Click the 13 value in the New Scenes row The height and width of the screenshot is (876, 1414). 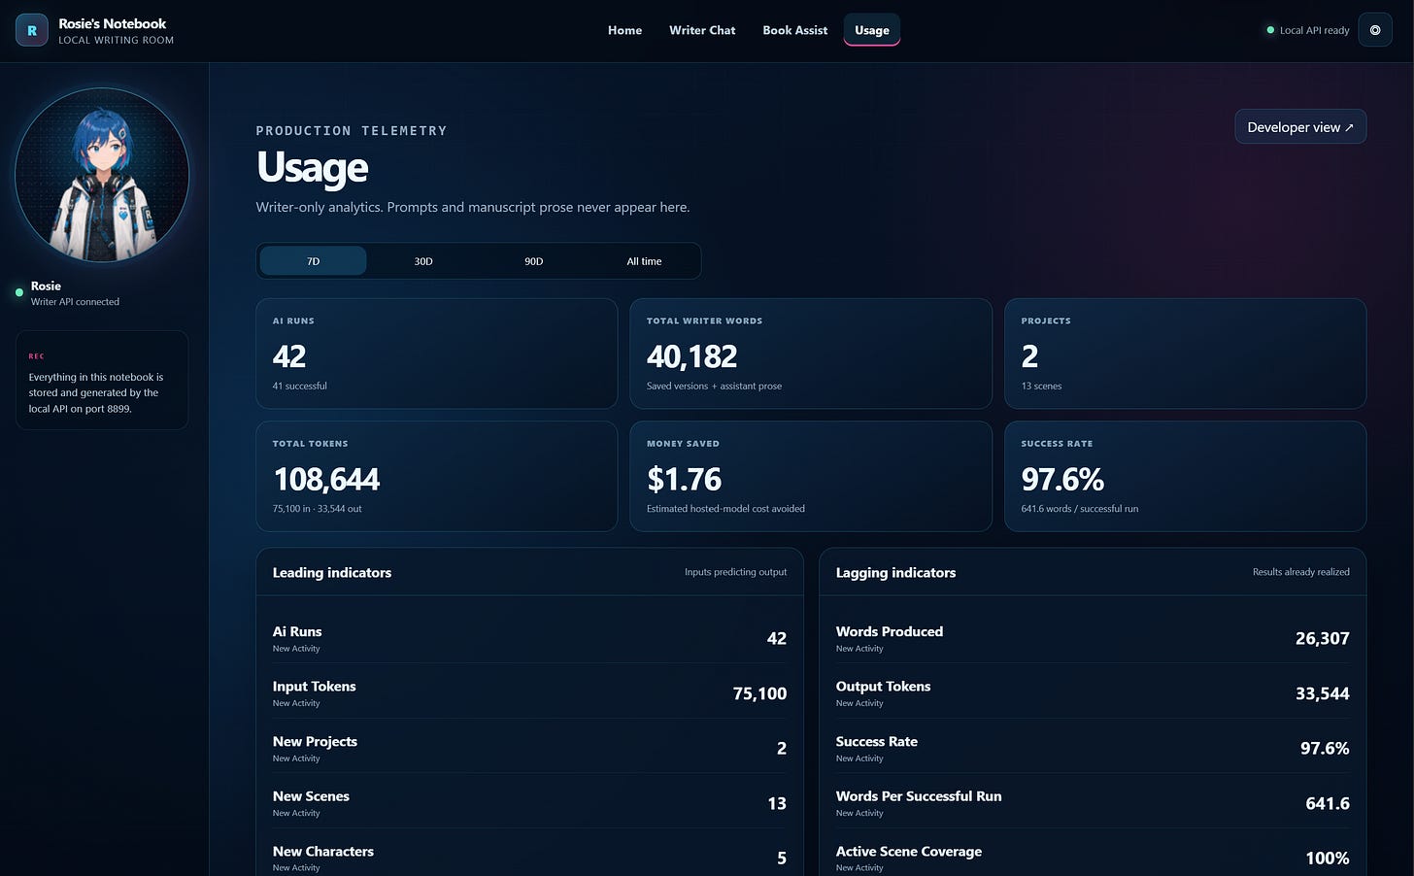click(x=777, y=803)
